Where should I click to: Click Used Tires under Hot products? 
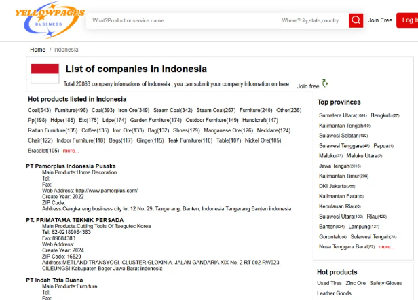coord(329,283)
